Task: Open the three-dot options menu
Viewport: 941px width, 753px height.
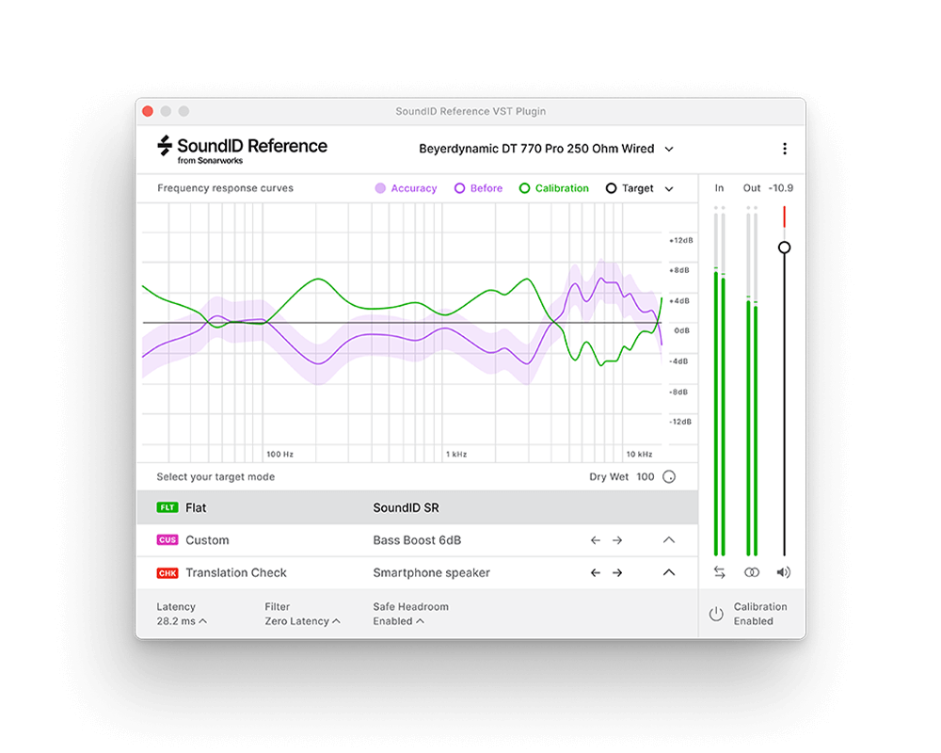Action: pos(785,149)
